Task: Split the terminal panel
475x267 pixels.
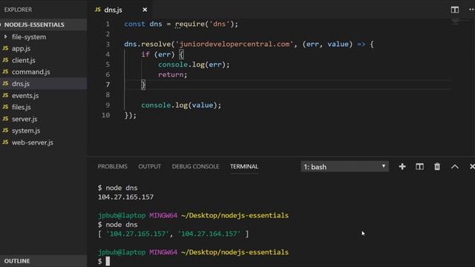Action: point(419,166)
